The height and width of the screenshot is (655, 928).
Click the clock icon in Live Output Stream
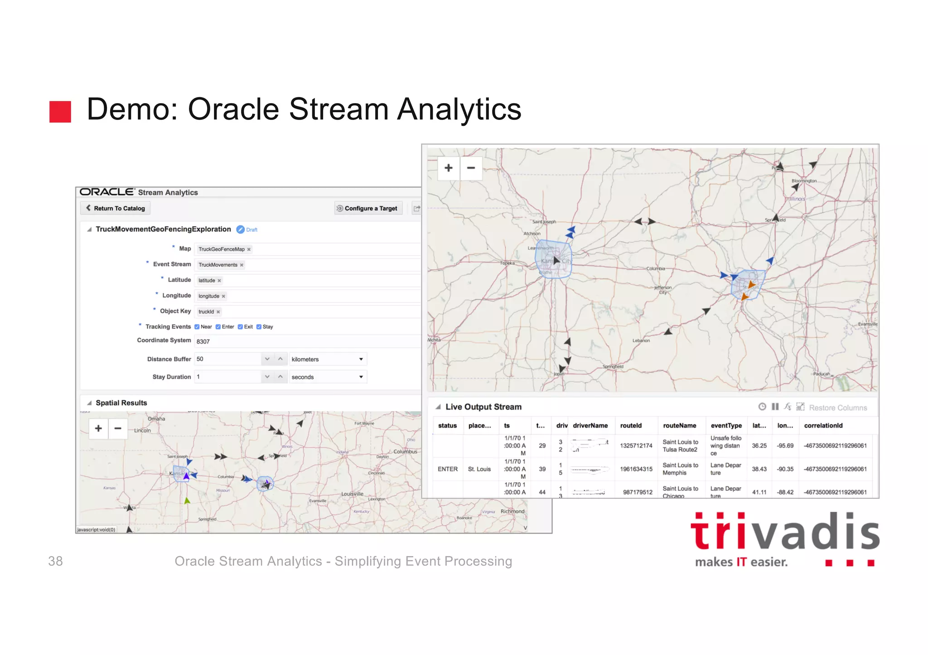[762, 407]
